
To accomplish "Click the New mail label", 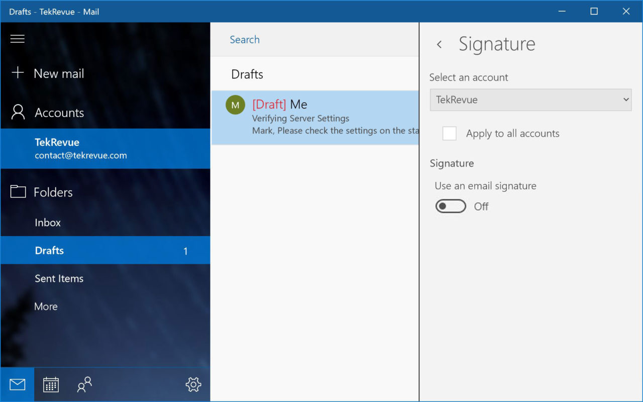I will tap(59, 73).
